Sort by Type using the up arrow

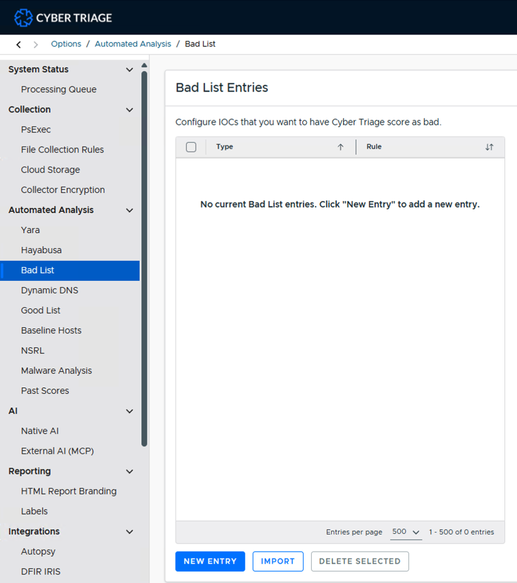(x=340, y=147)
